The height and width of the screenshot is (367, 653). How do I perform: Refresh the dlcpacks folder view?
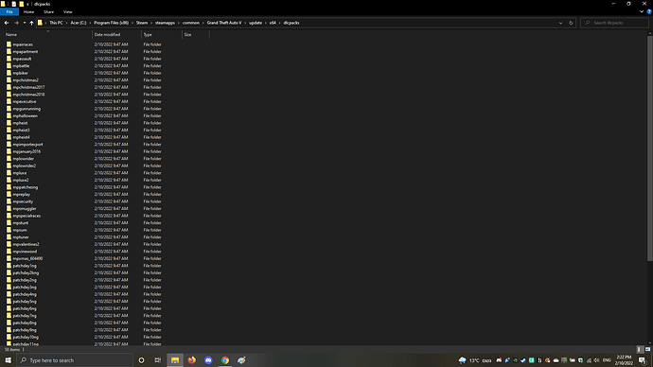coord(571,23)
